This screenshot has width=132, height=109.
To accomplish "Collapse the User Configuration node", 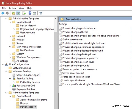I will (3, 65).
